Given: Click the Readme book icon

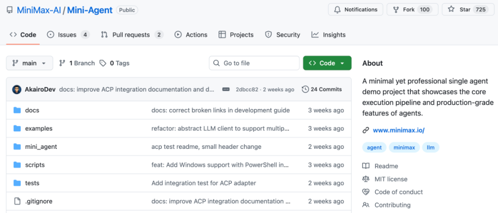Looking at the screenshot, I should [x=366, y=166].
